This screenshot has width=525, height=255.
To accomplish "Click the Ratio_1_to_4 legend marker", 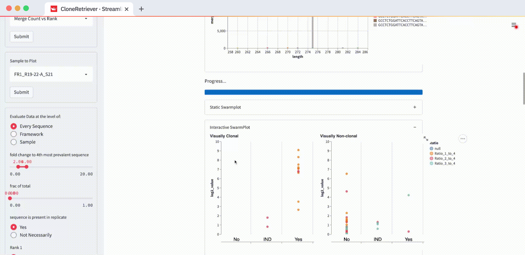I will coord(431,154).
